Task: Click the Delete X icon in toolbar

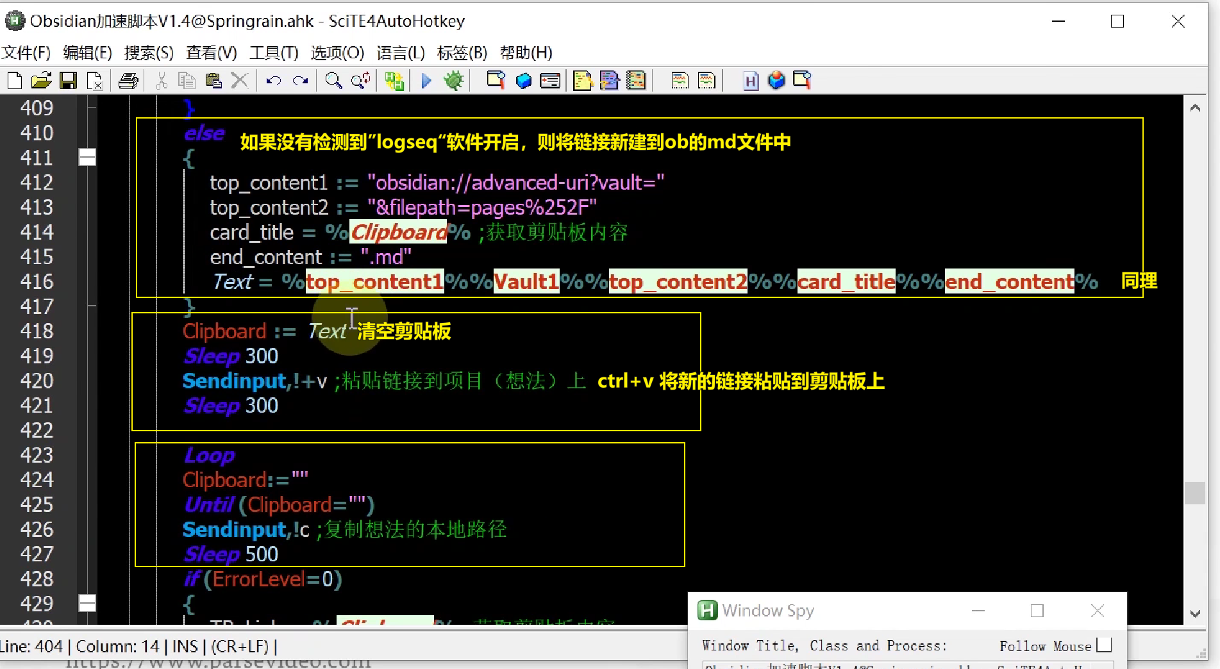Action: (x=239, y=81)
